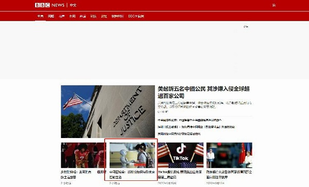Click the BBC News logo
This screenshot has height=187, width=309.
(49, 5)
